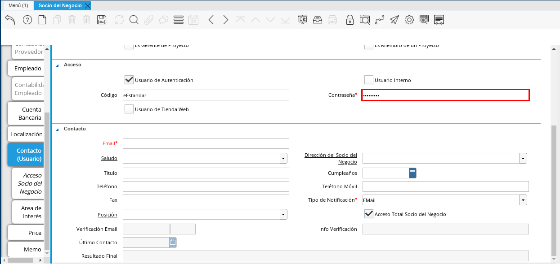
Task: Go to previous record with left chevron
Action: [211, 20]
